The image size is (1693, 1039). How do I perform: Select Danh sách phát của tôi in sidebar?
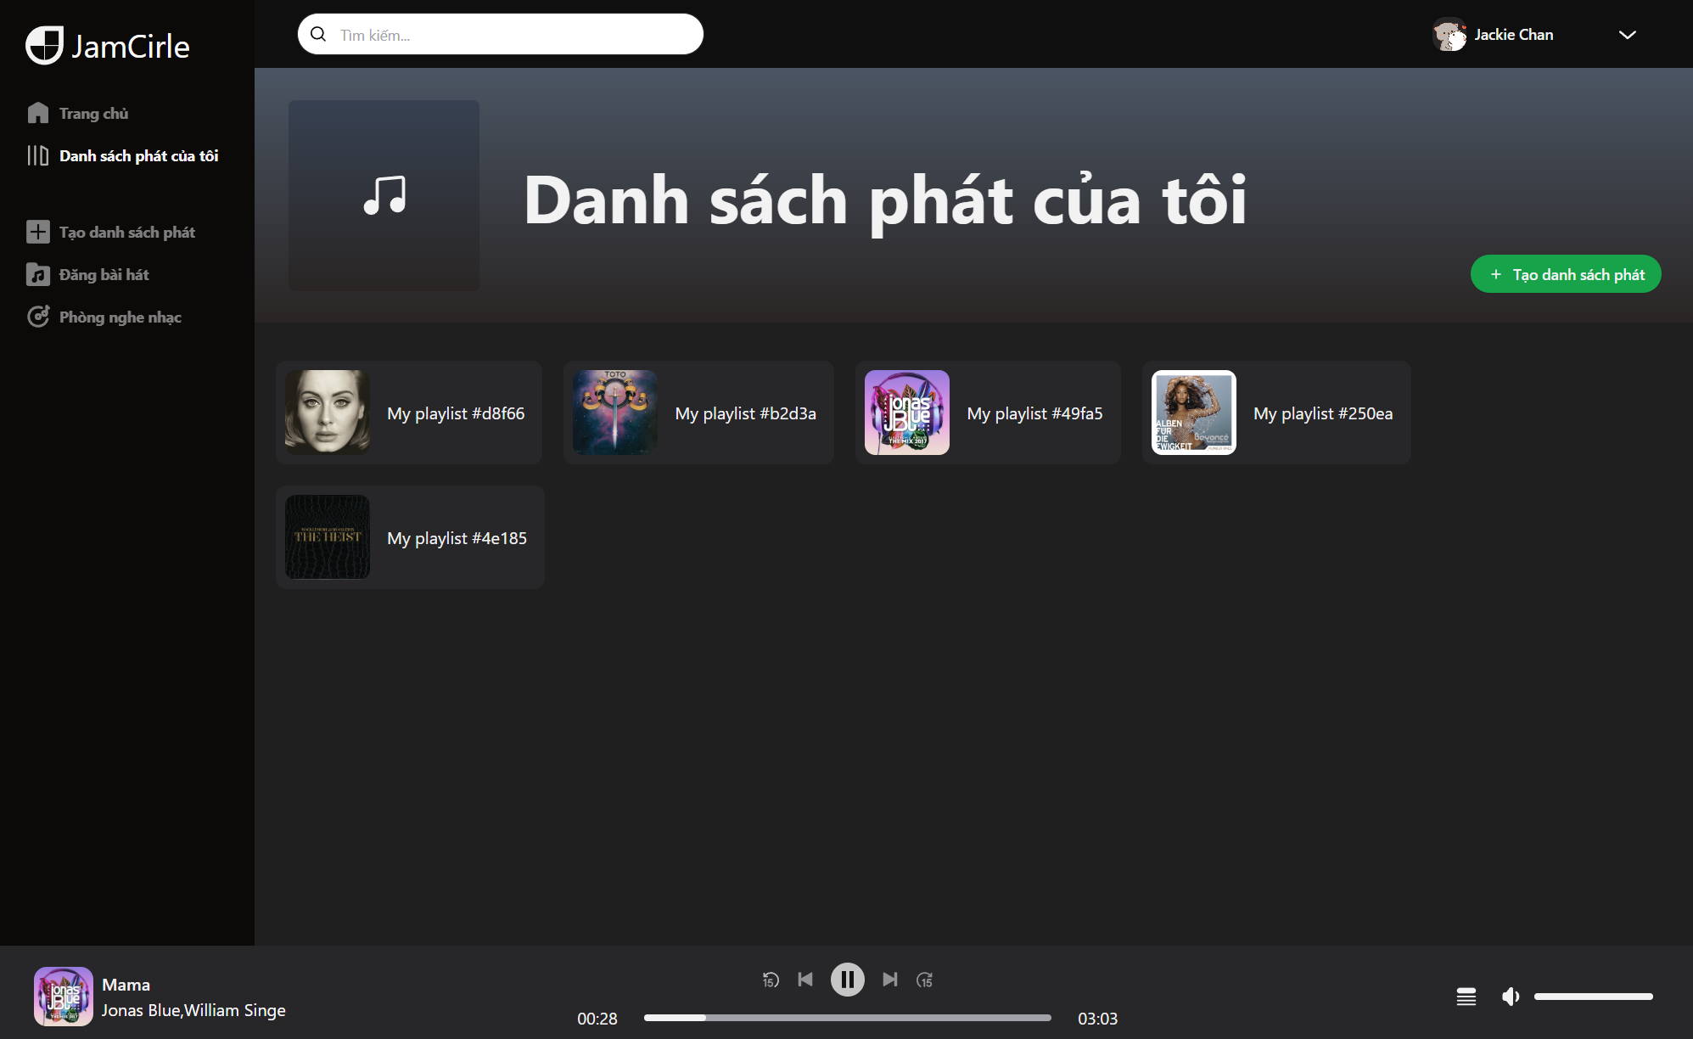138,155
